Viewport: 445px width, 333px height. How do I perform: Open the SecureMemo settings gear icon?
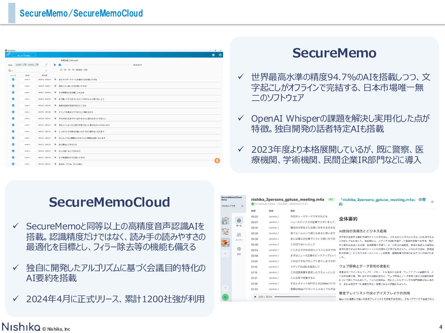[213, 55]
